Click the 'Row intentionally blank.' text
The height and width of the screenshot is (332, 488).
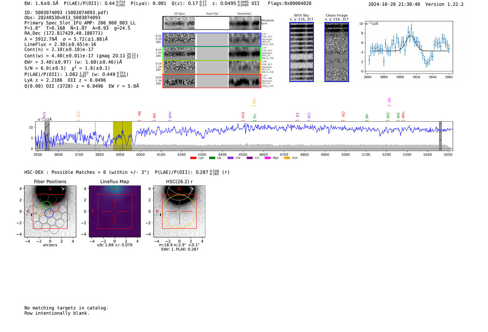[57, 313]
